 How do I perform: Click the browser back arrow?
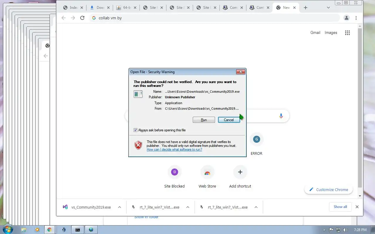[x=64, y=18]
